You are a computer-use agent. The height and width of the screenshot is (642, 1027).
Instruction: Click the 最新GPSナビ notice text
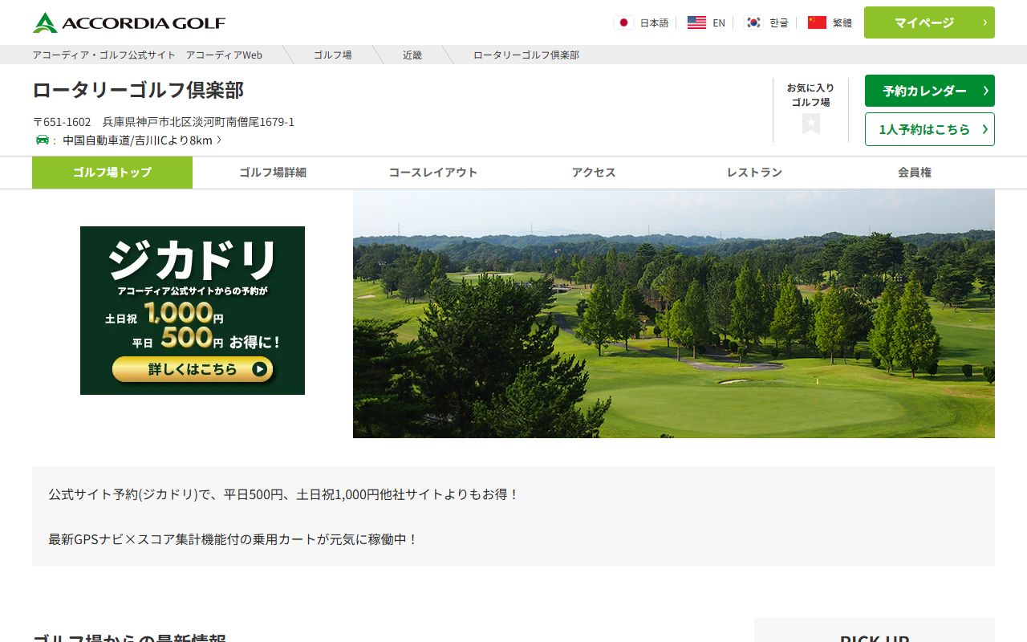coord(233,539)
